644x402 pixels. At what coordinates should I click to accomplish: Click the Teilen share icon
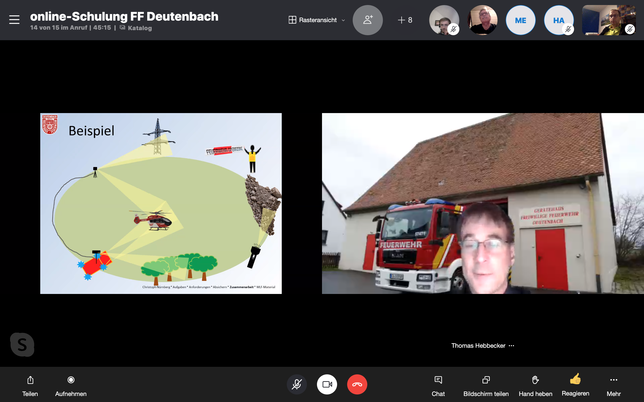click(30, 380)
